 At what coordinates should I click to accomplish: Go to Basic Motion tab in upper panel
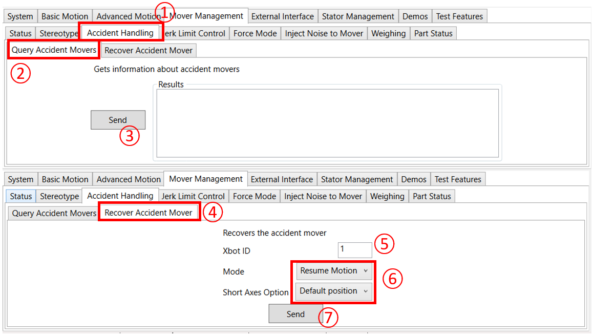coord(65,16)
